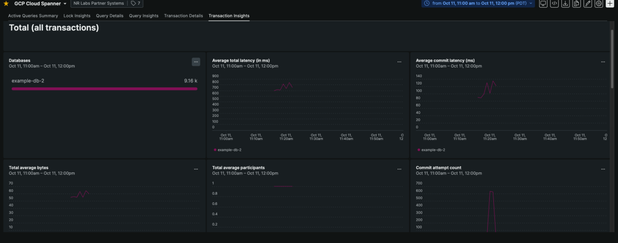Open Average total latency widget menu
618x243 pixels.
pyautogui.click(x=399, y=62)
